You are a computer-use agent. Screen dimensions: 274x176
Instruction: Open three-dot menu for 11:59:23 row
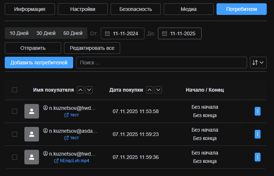point(258,134)
